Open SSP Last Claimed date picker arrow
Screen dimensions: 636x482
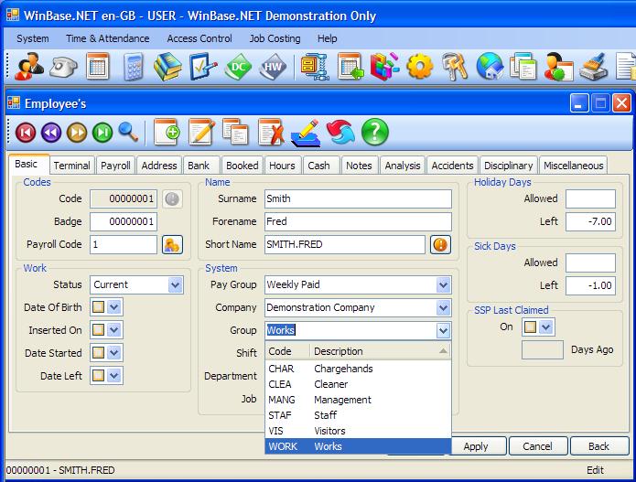pos(546,327)
